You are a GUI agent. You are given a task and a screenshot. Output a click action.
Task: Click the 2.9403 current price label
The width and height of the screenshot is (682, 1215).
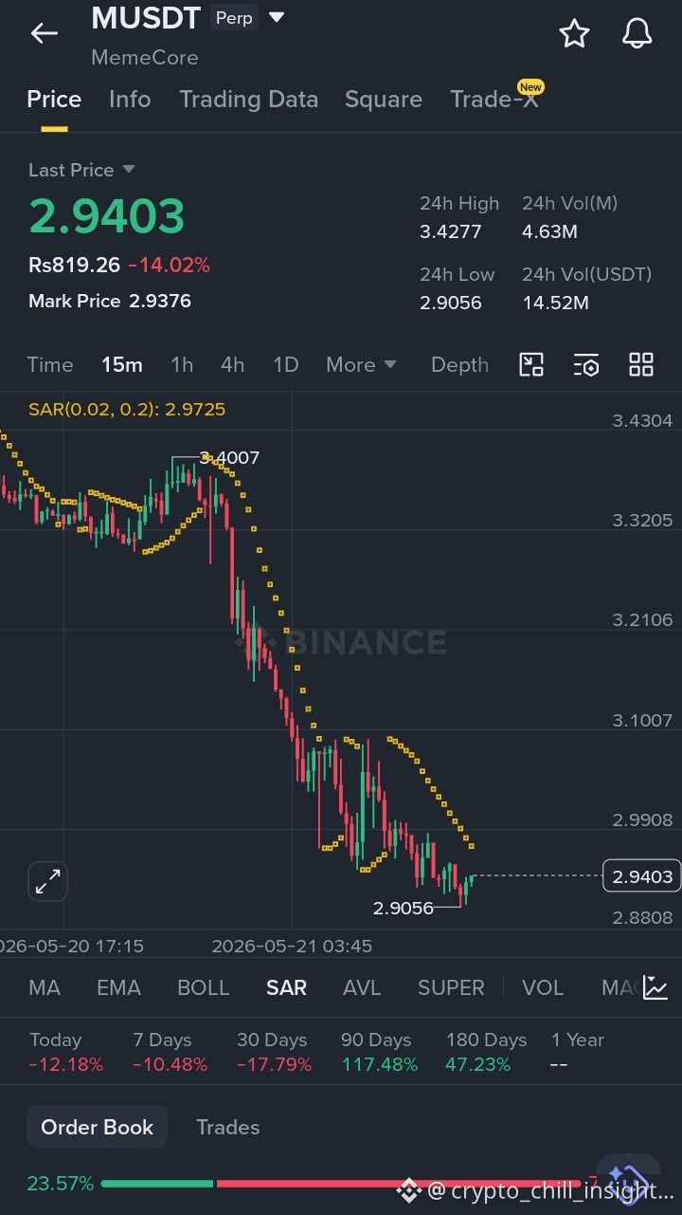(x=642, y=876)
